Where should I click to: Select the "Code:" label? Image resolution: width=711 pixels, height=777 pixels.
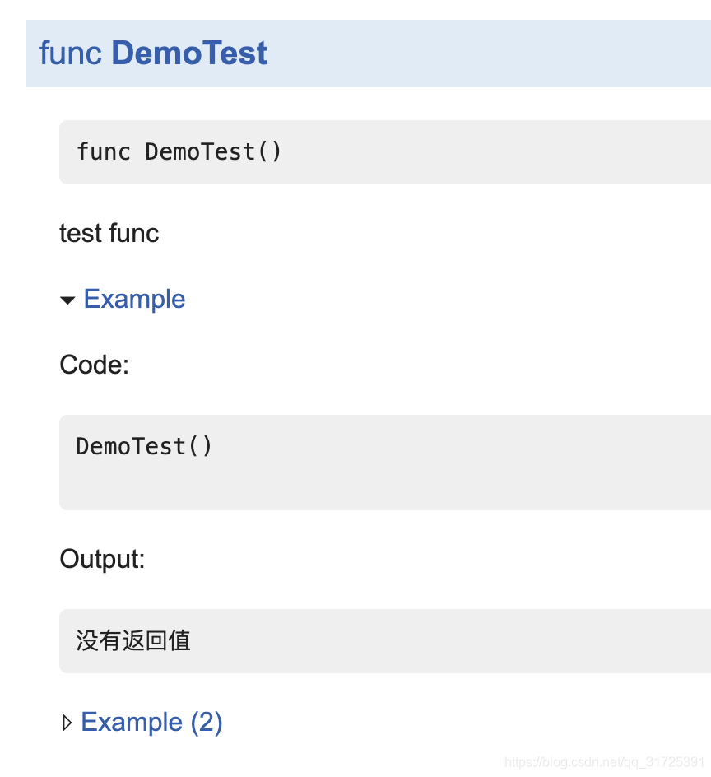tap(94, 365)
